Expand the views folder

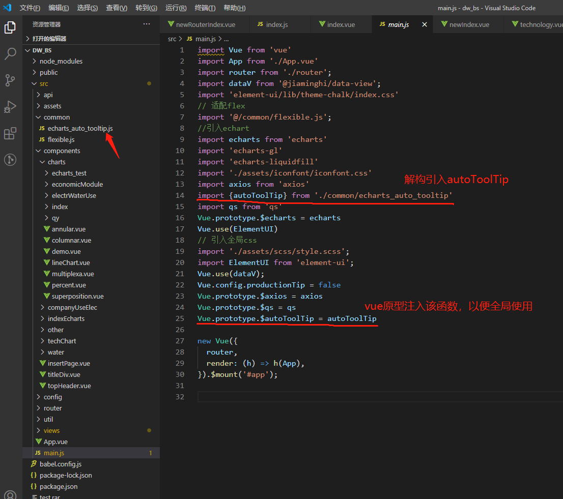coord(91,430)
